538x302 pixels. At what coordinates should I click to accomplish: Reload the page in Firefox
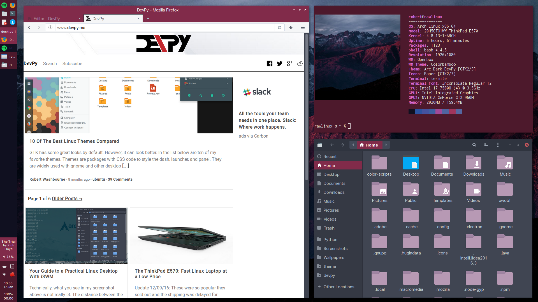click(279, 27)
